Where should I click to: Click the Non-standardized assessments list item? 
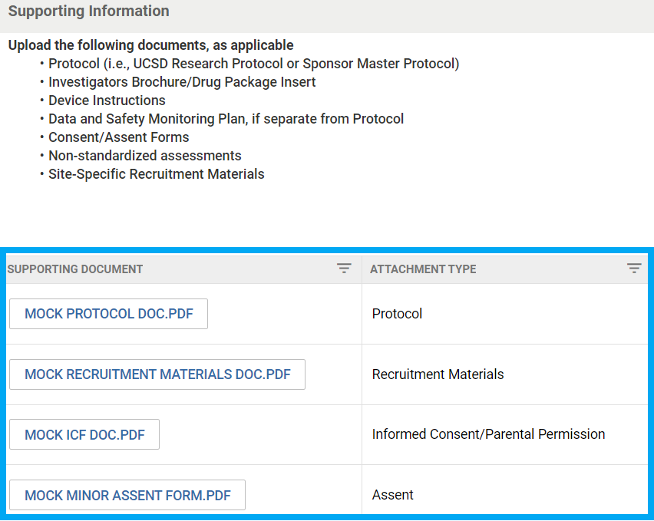coord(144,156)
